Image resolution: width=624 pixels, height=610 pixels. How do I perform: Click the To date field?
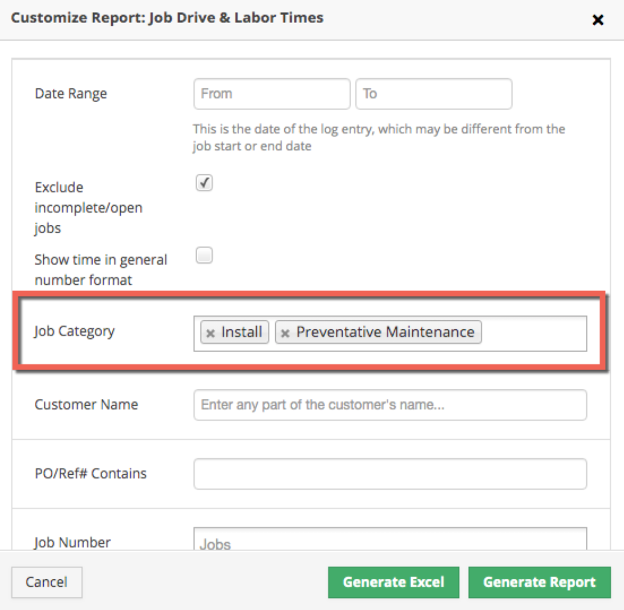coord(434,94)
